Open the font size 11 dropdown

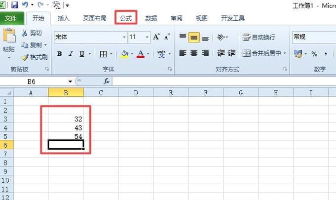[x=147, y=38]
